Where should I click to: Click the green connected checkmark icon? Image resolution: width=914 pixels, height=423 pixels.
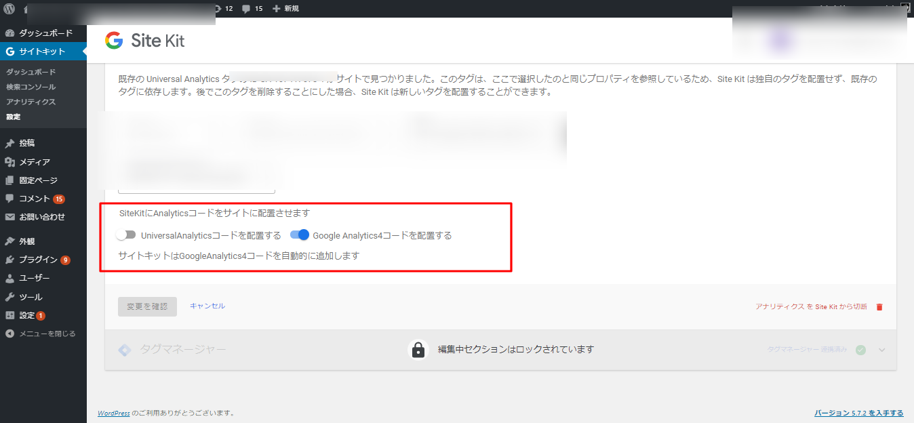[x=860, y=350]
